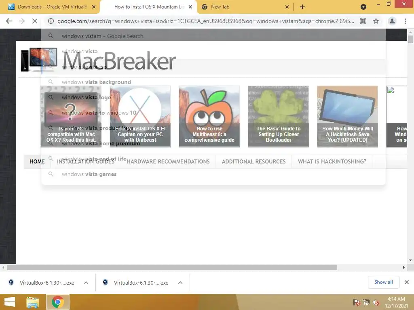Viewport: 414px width, 310px height.
Task: Click the horizontal scrollbar thumb
Action: [172, 267]
